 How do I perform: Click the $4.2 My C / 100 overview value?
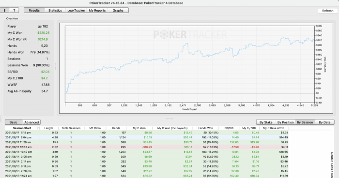point(45,78)
